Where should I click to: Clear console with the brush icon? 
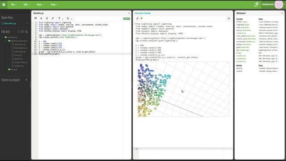coord(137,18)
